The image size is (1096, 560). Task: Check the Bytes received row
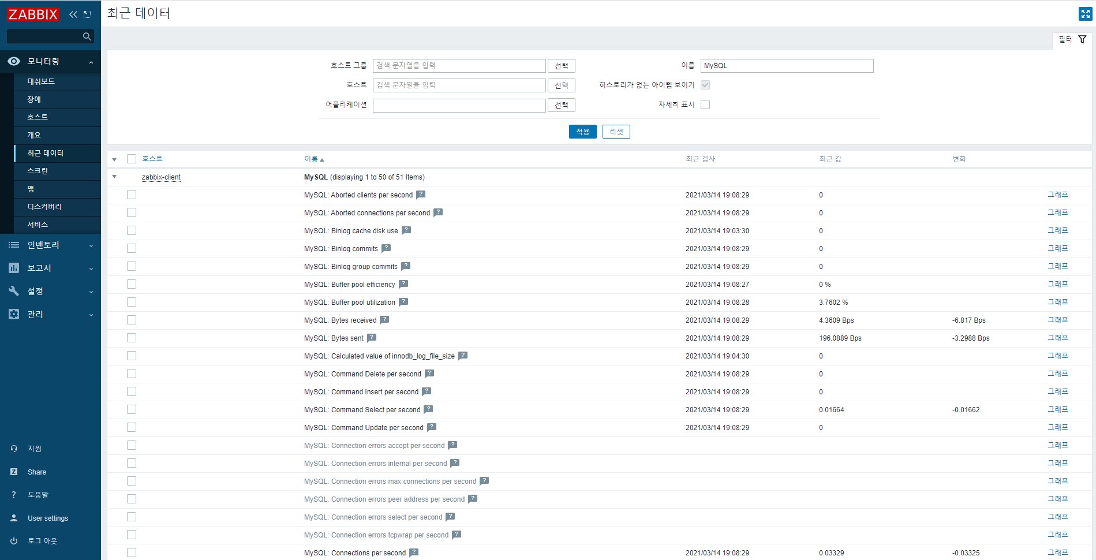click(132, 320)
